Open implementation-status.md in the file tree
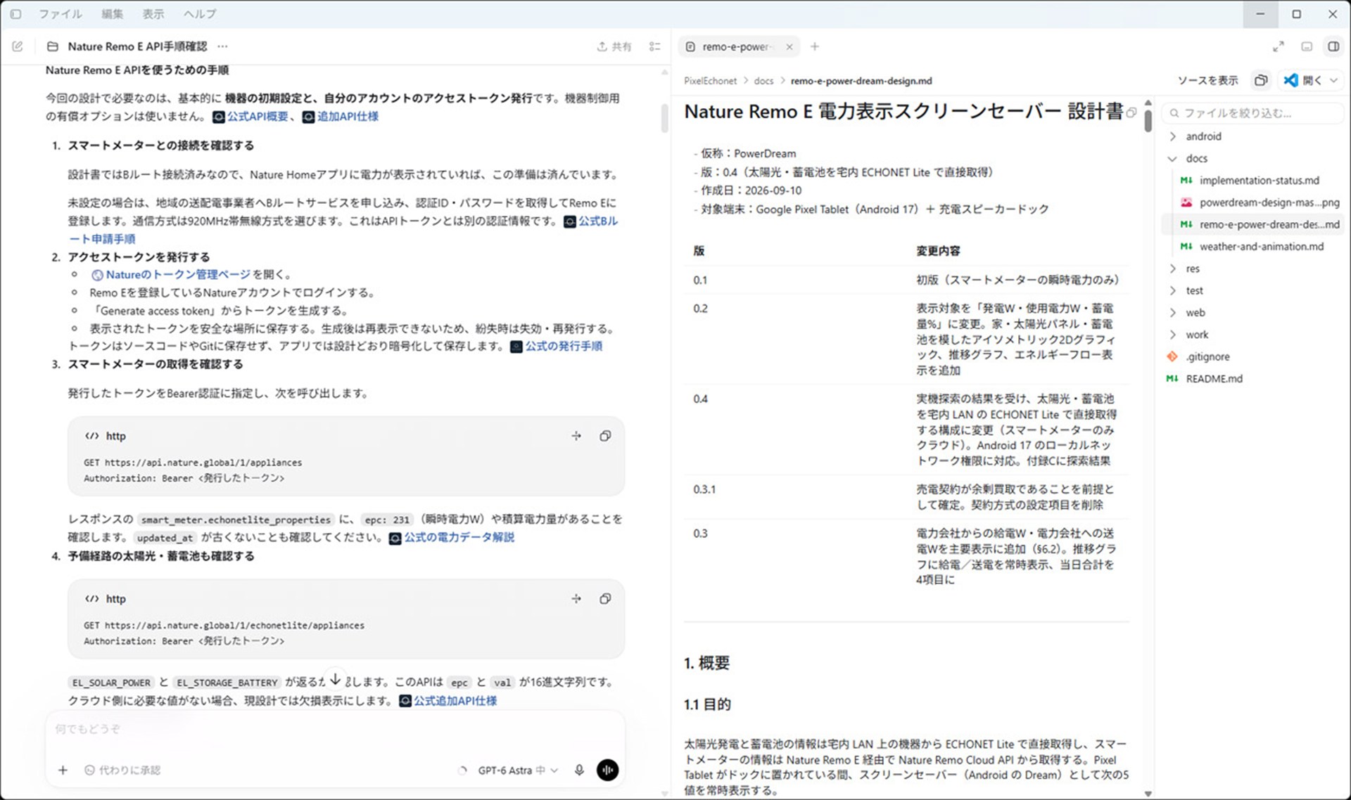This screenshot has width=1351, height=800. click(1252, 181)
